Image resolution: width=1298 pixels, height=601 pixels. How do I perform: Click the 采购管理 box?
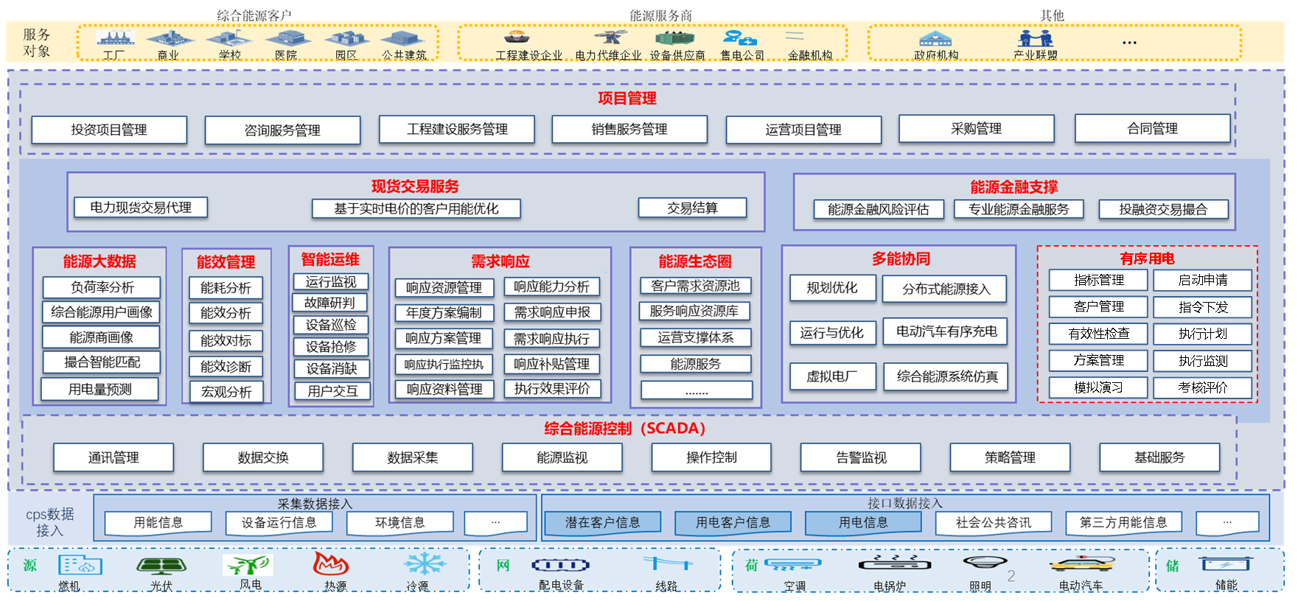977,129
